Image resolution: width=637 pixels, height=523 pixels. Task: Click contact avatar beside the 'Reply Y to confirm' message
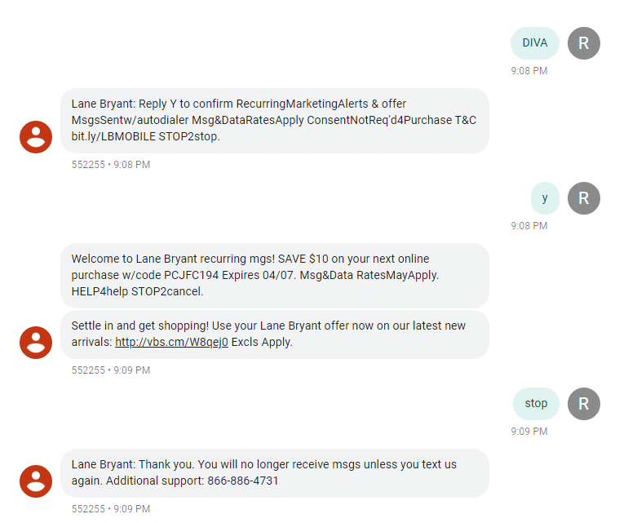[36, 137]
